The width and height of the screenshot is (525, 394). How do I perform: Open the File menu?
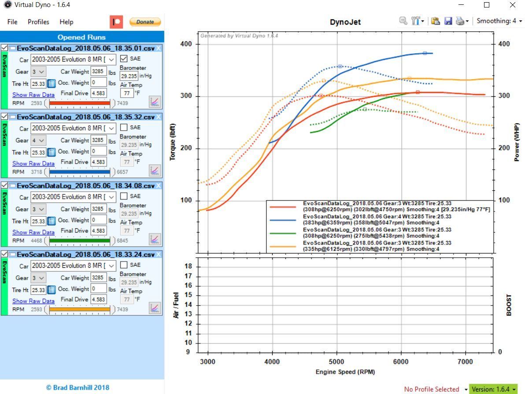click(x=12, y=22)
